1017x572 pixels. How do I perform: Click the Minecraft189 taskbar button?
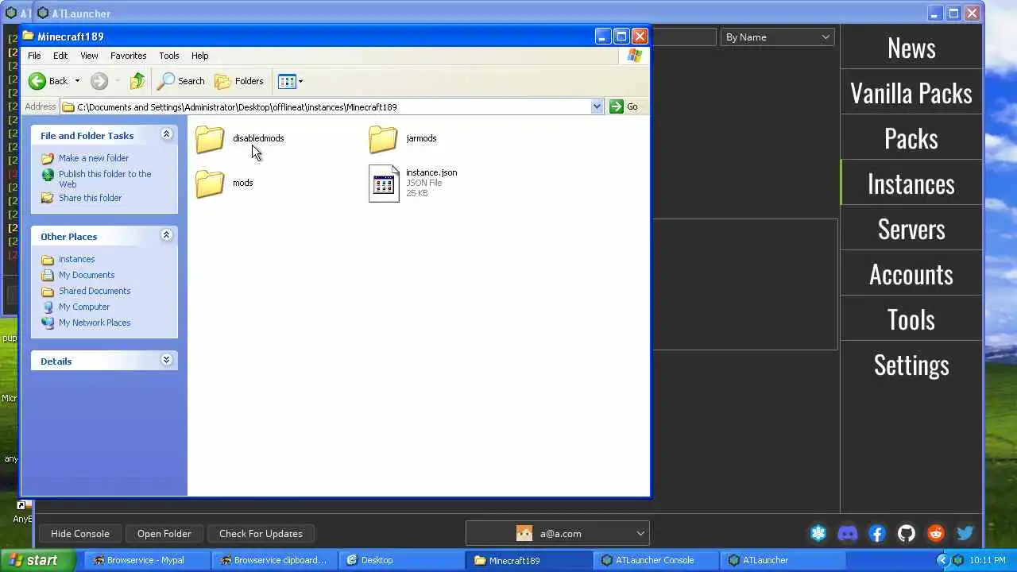(x=528, y=560)
